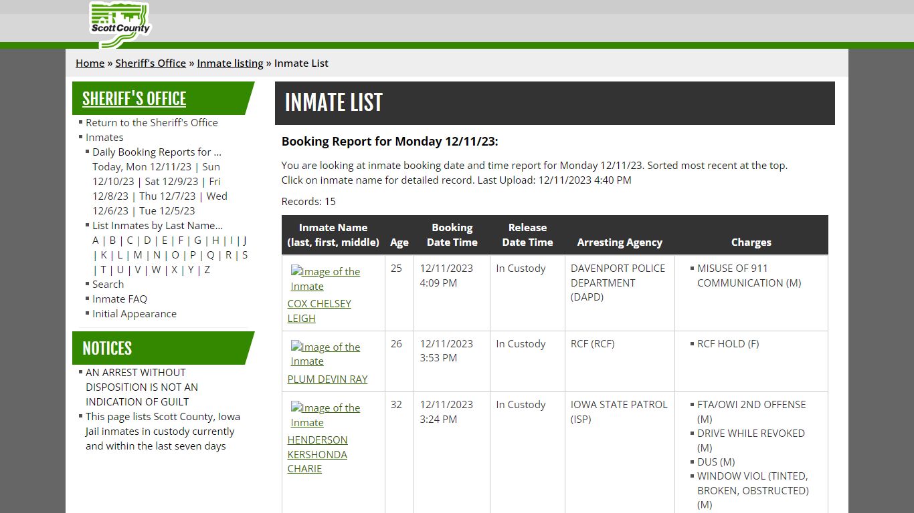Open Plum Devin Ray's inmate image
This screenshot has width=914, height=513.
point(326,354)
